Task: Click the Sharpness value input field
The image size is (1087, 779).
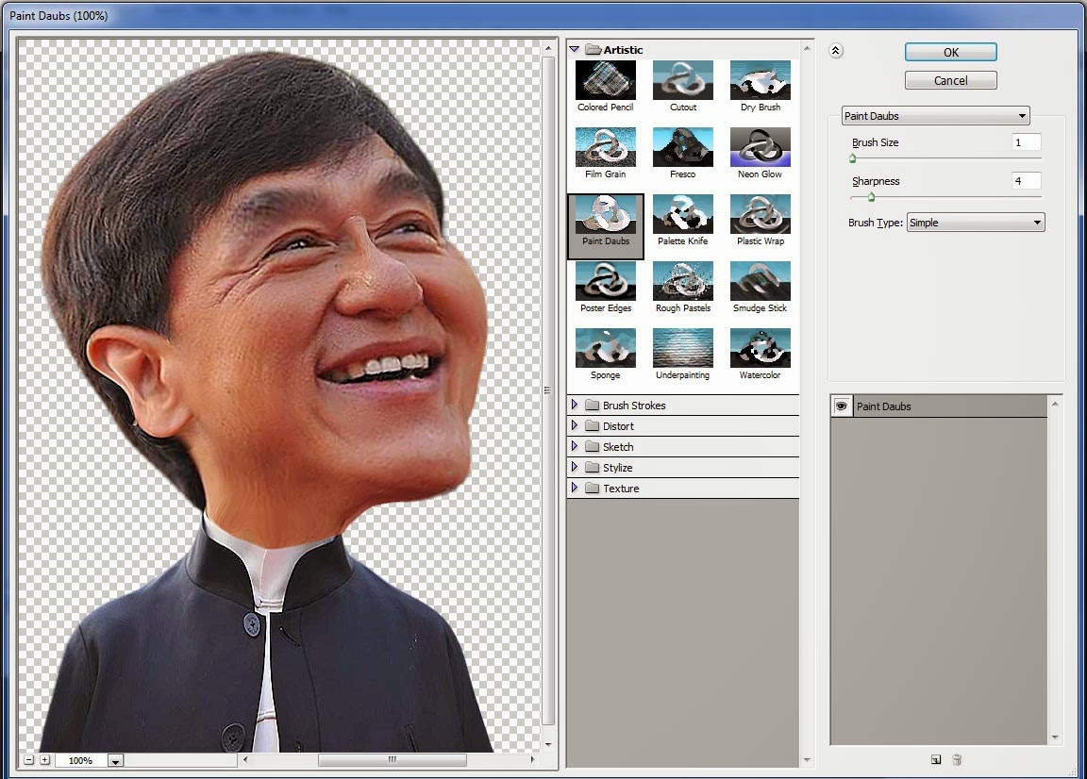Action: tap(1026, 180)
